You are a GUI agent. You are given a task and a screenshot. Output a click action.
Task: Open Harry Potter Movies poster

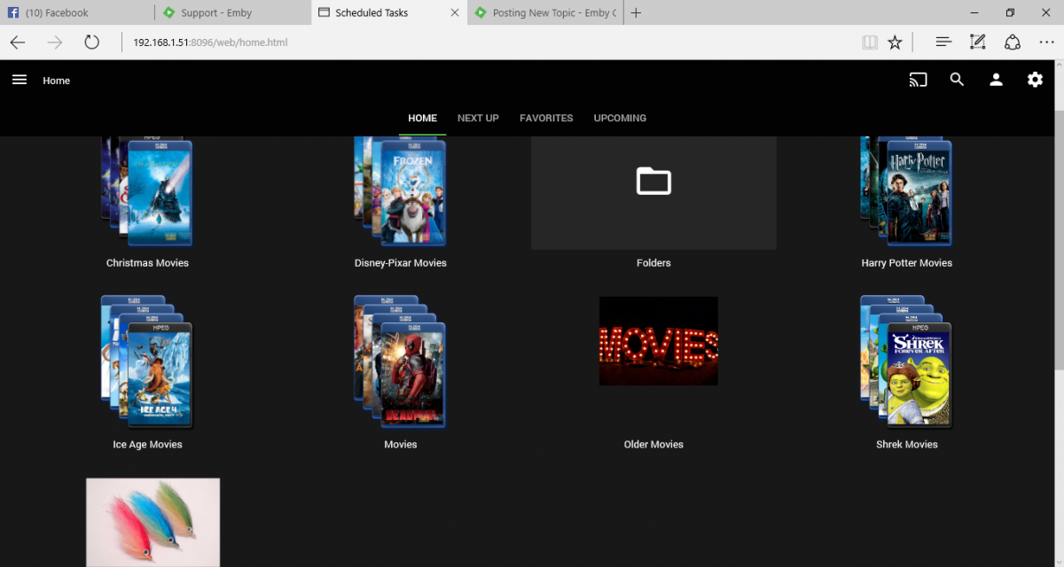(x=906, y=191)
